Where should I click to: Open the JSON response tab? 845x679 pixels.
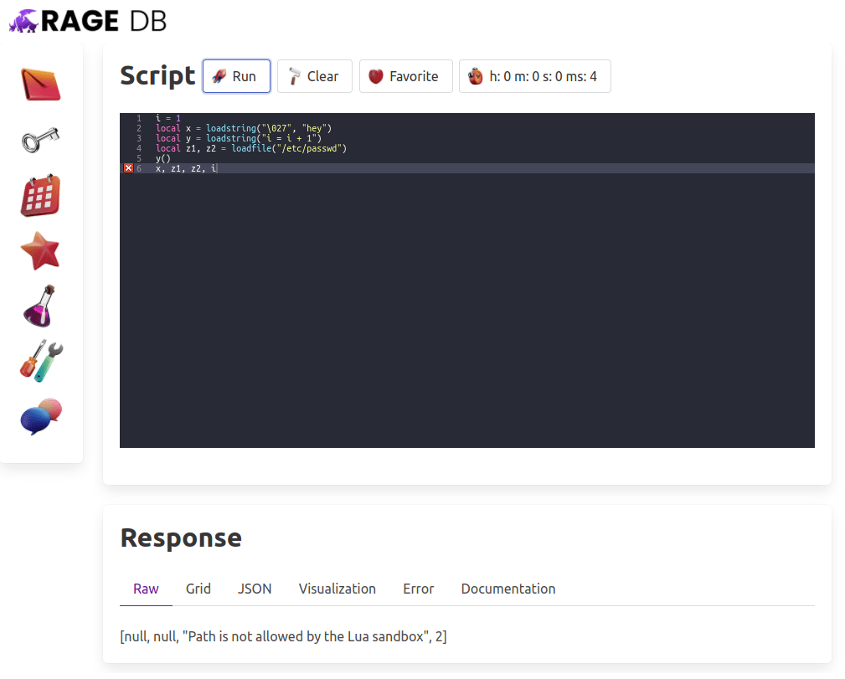[x=255, y=589]
